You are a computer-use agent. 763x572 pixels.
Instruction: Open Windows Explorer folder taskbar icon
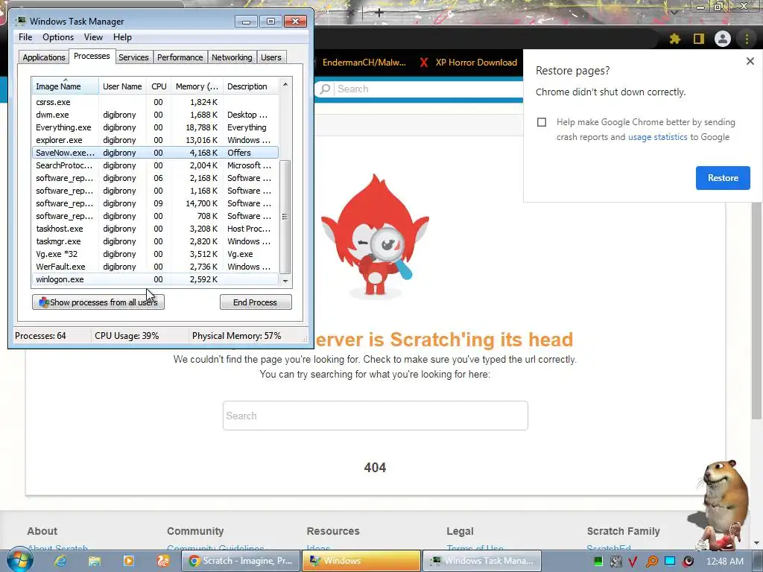(x=95, y=561)
